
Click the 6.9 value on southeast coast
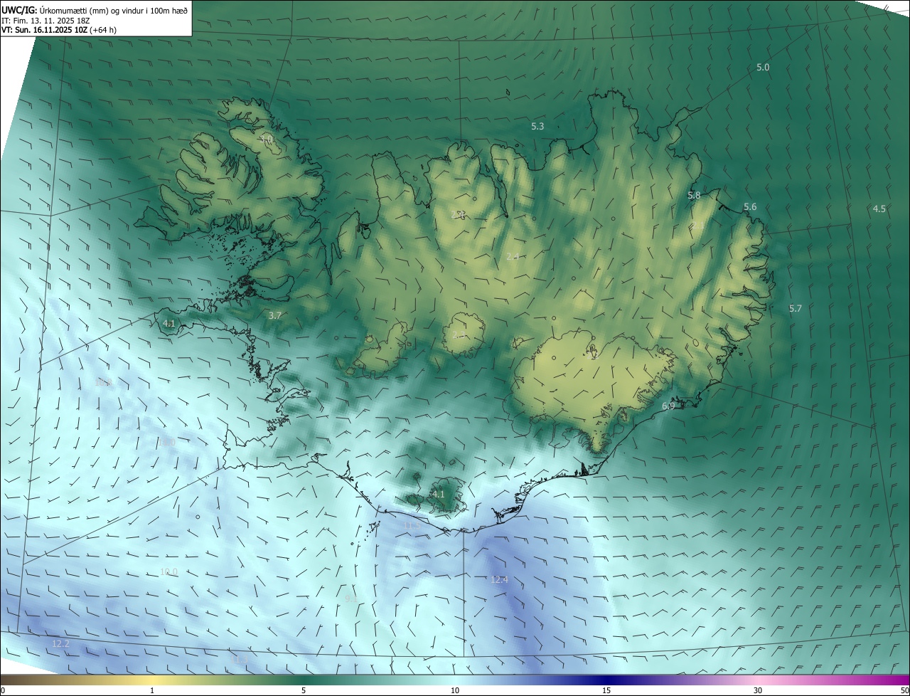point(668,406)
